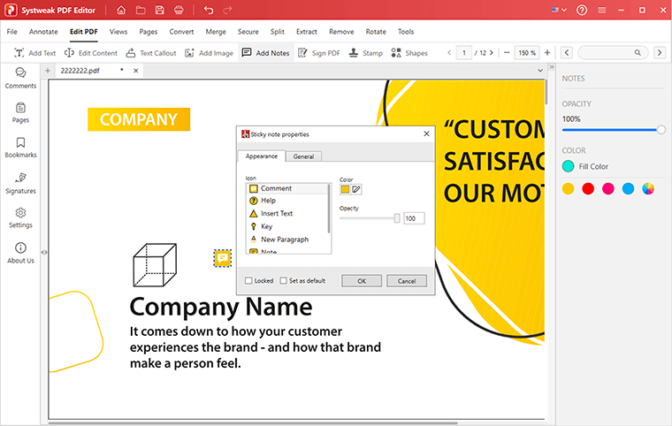Choose the Text Callout tool
672x426 pixels.
(151, 53)
